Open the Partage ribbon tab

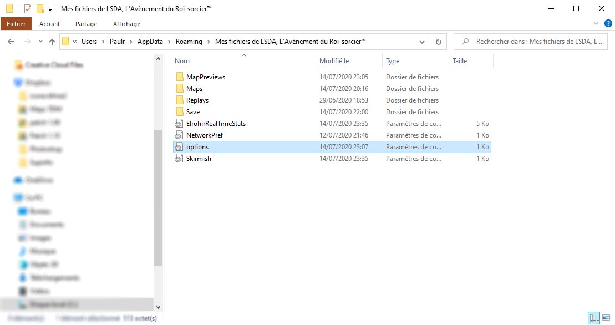[x=86, y=24]
